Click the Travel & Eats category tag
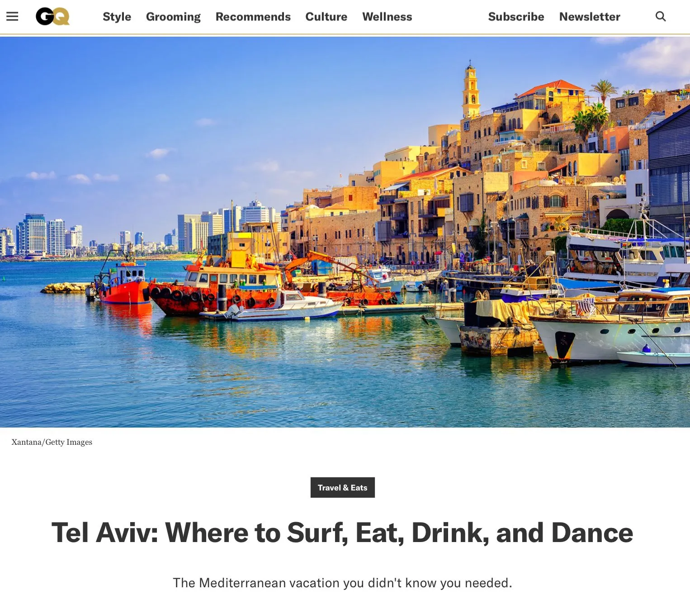The height and width of the screenshot is (609, 690). (x=342, y=487)
